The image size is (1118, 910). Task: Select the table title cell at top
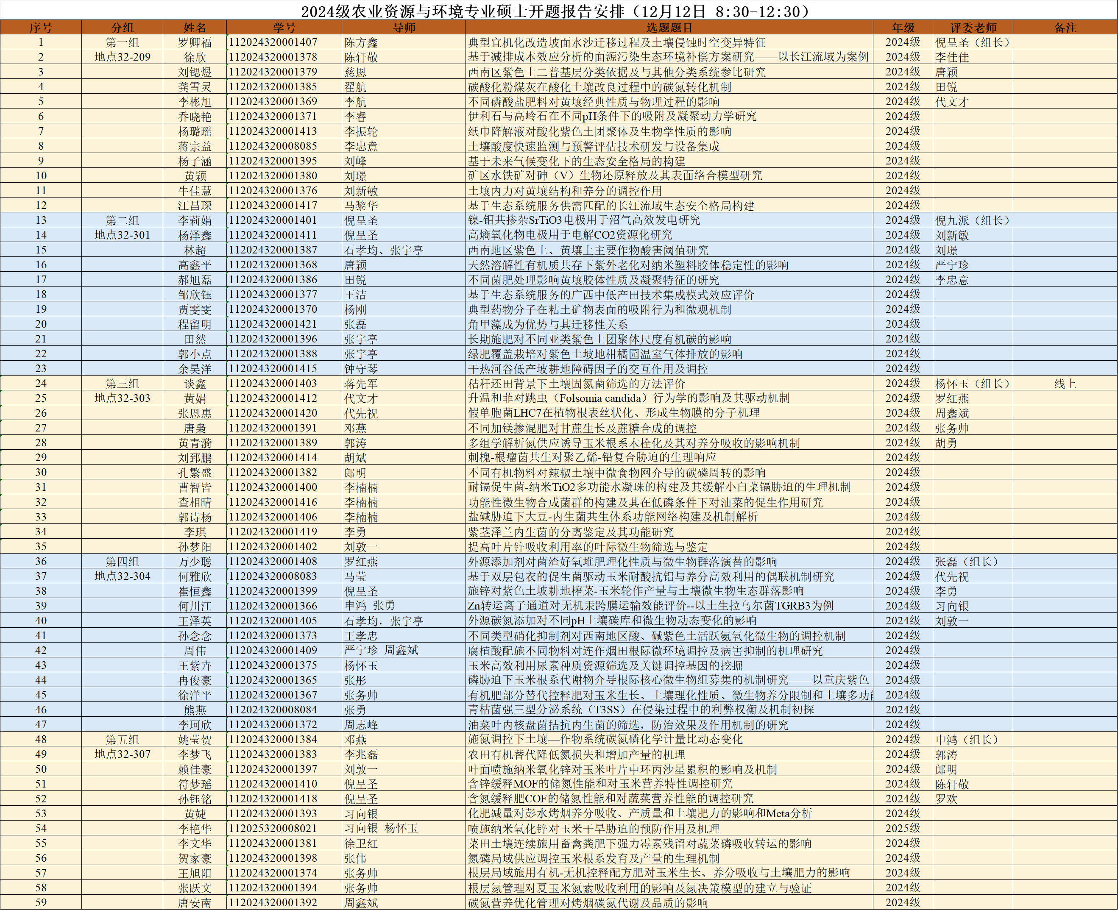coord(558,11)
